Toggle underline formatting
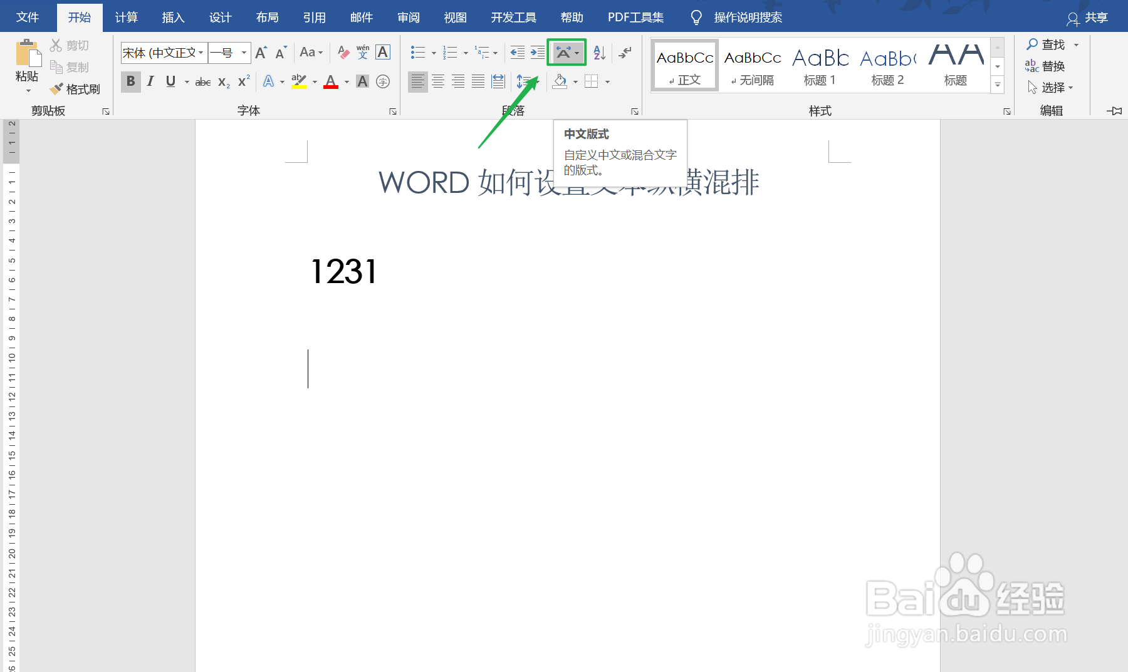Viewport: 1128px width, 672px height. click(x=170, y=81)
